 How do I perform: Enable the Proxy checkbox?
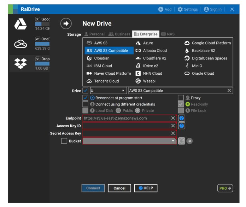tap(181, 98)
